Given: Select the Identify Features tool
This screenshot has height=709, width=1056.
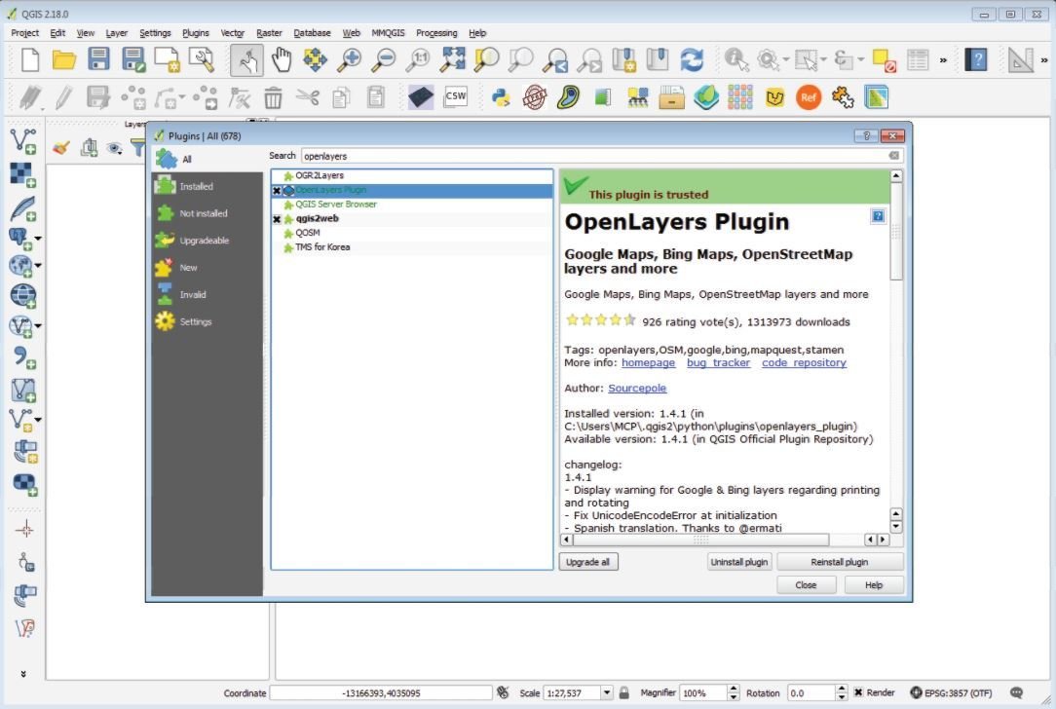Looking at the screenshot, I should (735, 60).
